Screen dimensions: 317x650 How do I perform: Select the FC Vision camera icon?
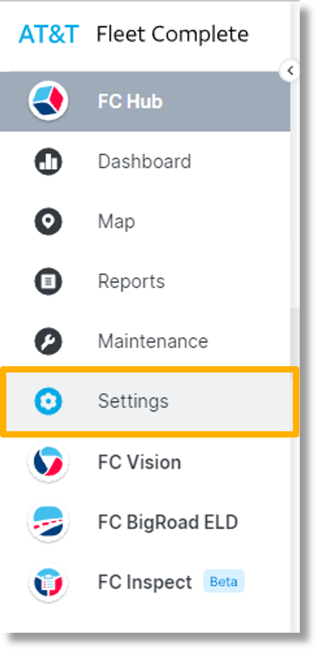(48, 462)
